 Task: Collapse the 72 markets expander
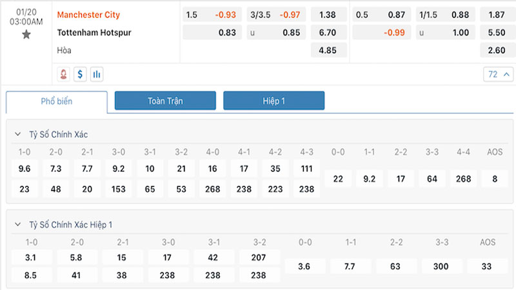tap(497, 74)
